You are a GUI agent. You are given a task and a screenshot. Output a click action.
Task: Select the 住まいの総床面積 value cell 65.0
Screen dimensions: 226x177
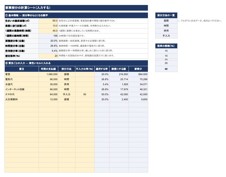point(48,21)
